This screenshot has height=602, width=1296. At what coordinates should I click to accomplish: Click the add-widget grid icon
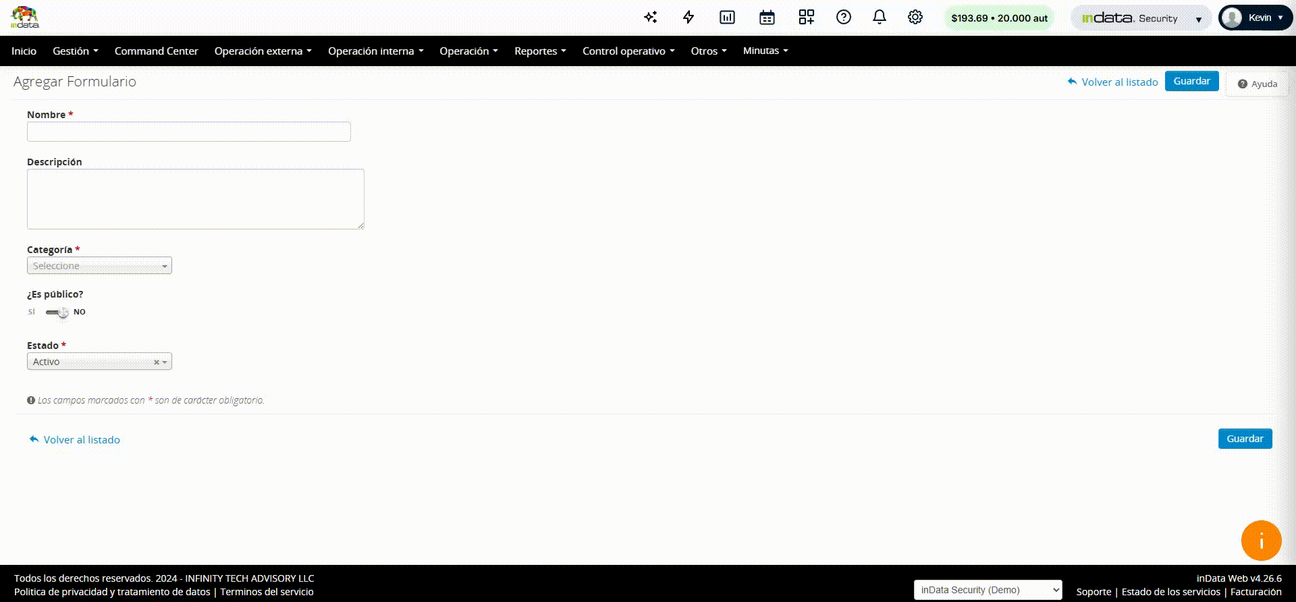[806, 18]
